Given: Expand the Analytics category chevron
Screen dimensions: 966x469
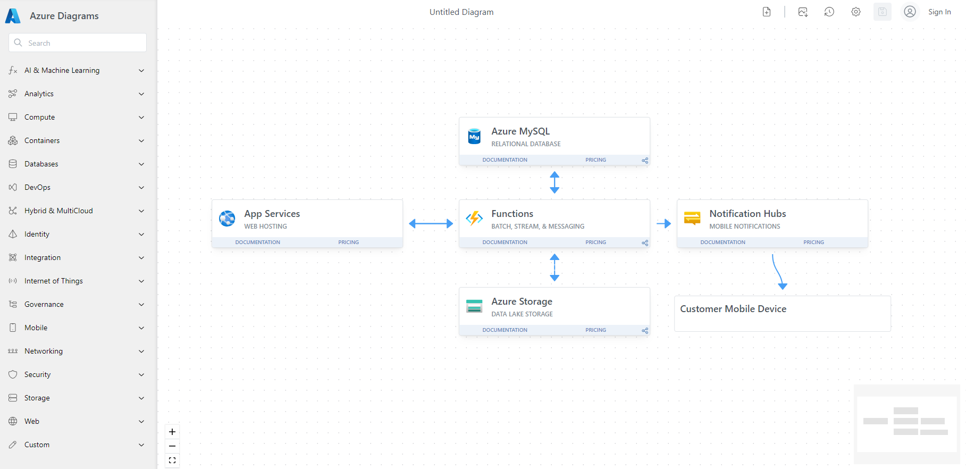Looking at the screenshot, I should click(x=141, y=94).
